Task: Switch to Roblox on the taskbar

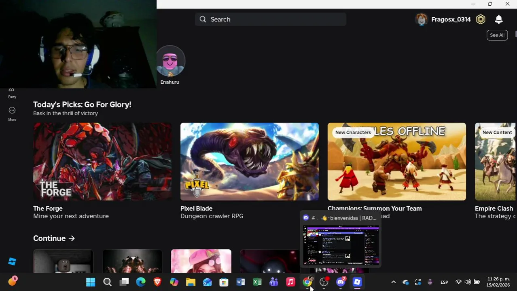Action: pyautogui.click(x=357, y=282)
